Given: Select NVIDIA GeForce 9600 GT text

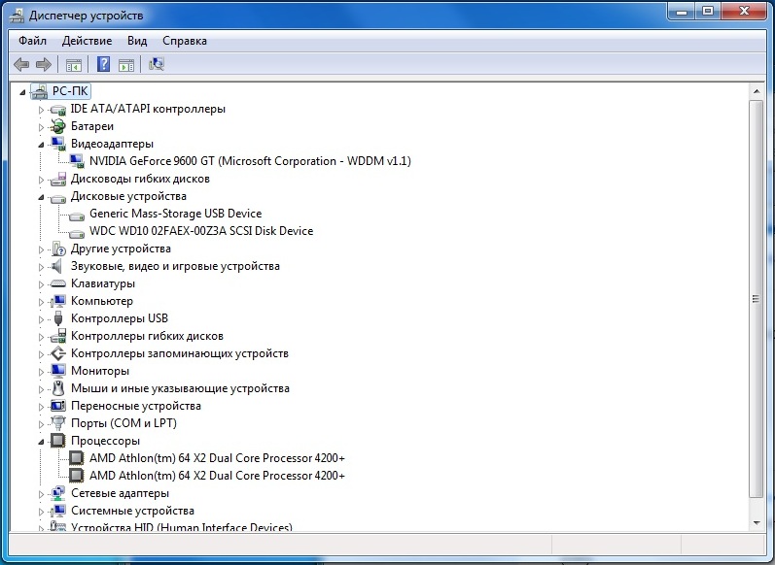Looking at the screenshot, I should click(x=250, y=161).
